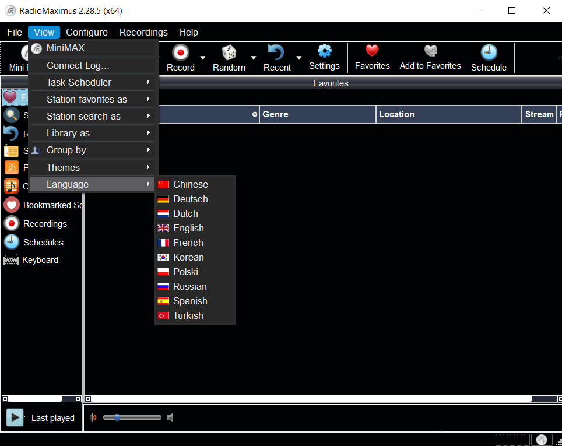Click the sidebar recent arrow icon
The image size is (562, 446).
(x=11, y=134)
